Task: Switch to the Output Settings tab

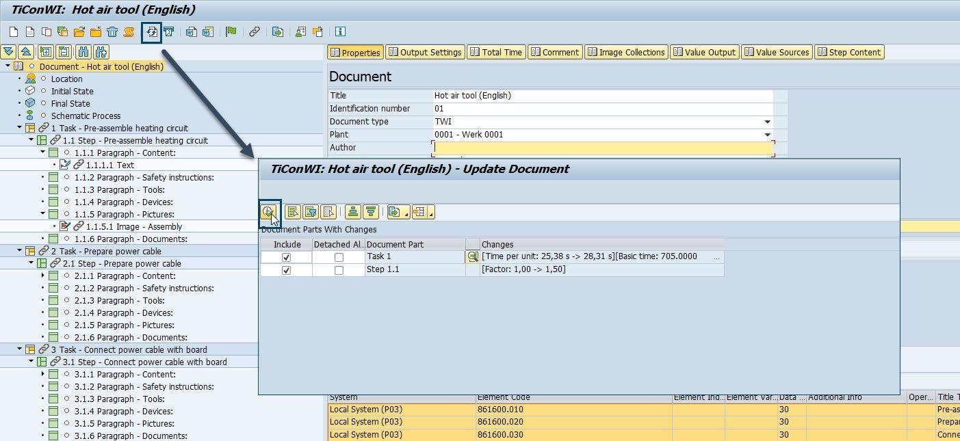Action: pos(424,53)
